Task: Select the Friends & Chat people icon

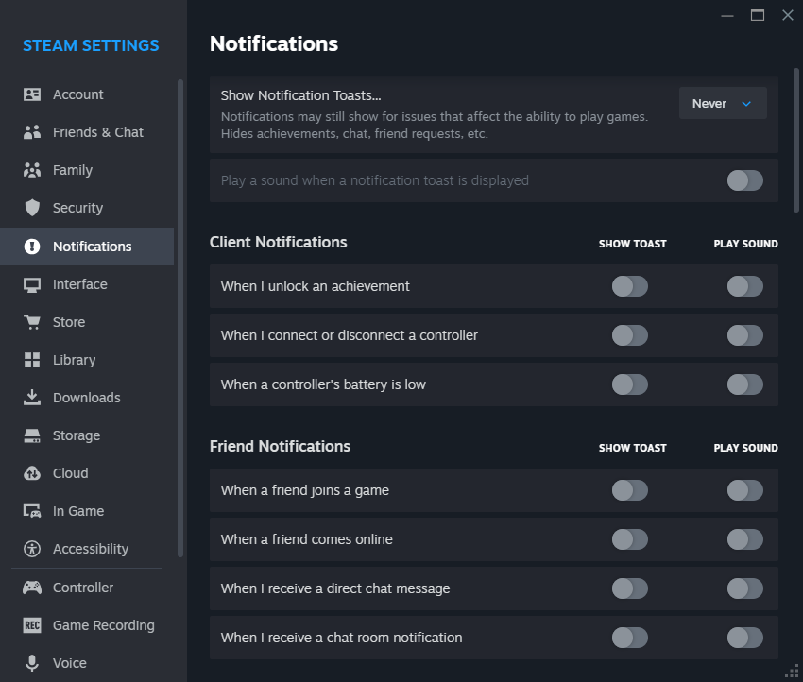Action: click(32, 132)
